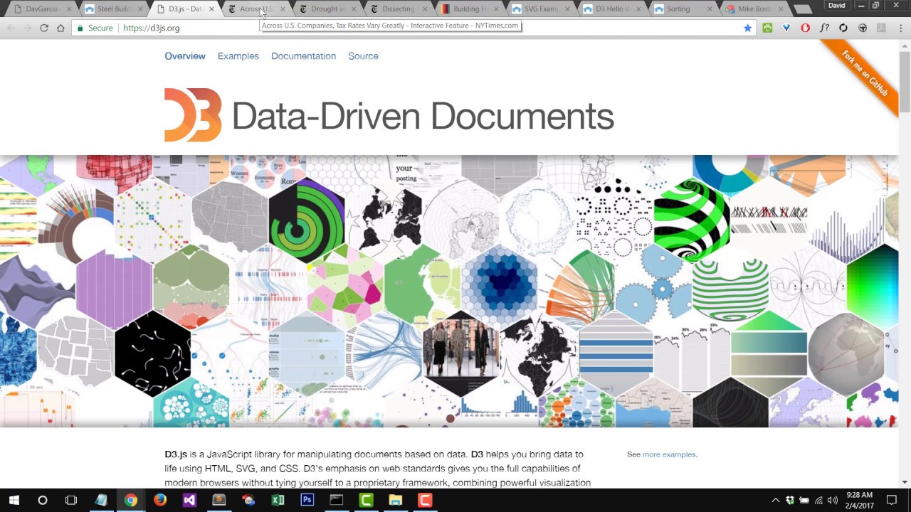Open Excel from the taskbar
Viewport: 911px width, 512px height.
click(278, 500)
